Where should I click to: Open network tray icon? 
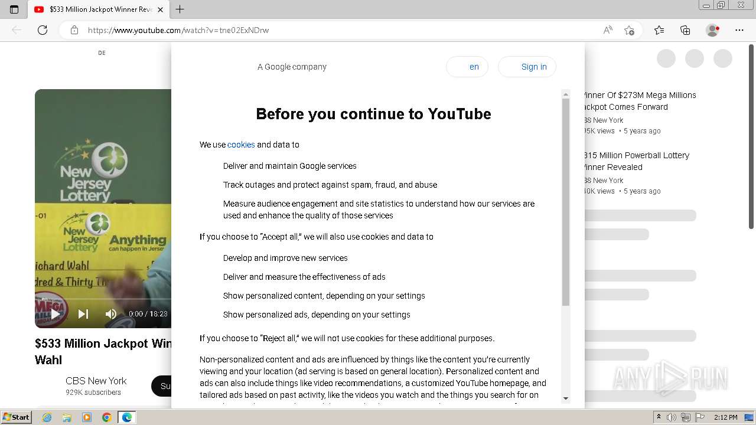[686, 417]
